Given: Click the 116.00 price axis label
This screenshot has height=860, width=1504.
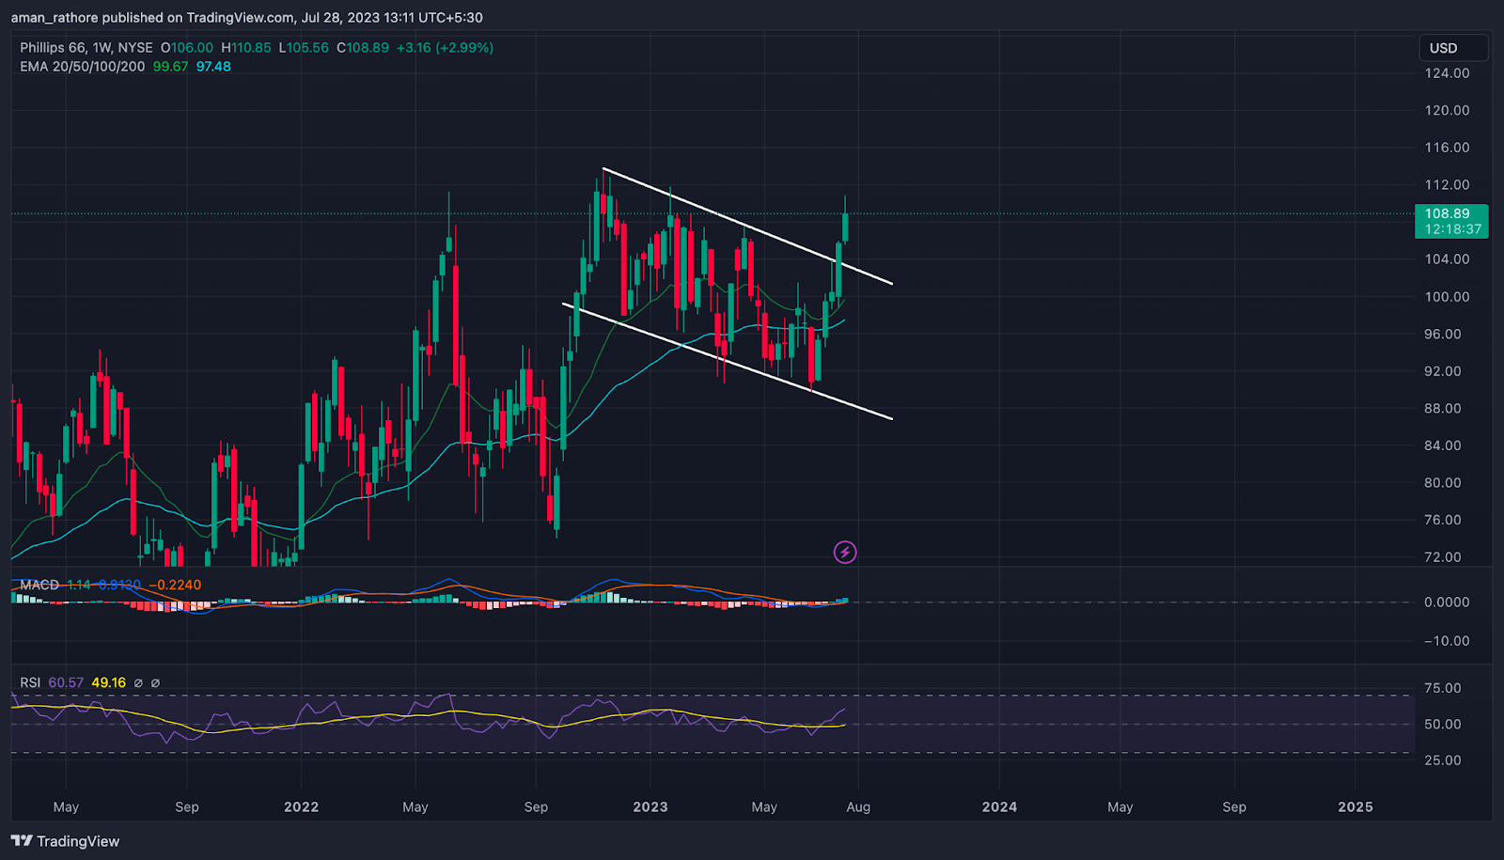Looking at the screenshot, I should pyautogui.click(x=1447, y=148).
